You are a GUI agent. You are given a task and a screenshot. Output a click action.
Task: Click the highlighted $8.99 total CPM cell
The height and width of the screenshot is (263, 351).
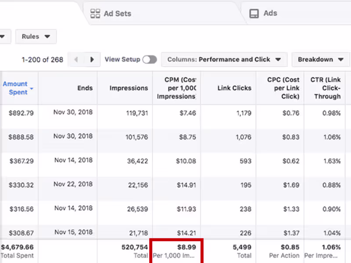176,251
